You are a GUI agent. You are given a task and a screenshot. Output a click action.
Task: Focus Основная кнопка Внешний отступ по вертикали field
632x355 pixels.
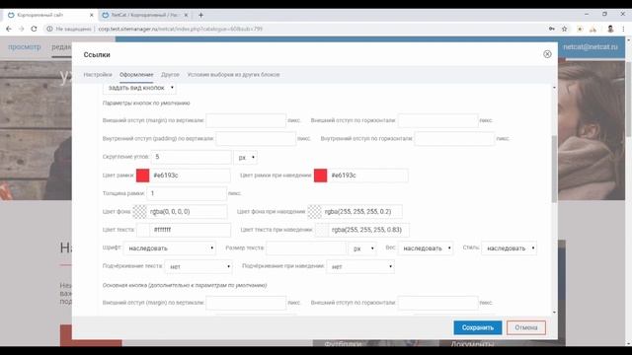pyautogui.click(x=246, y=303)
